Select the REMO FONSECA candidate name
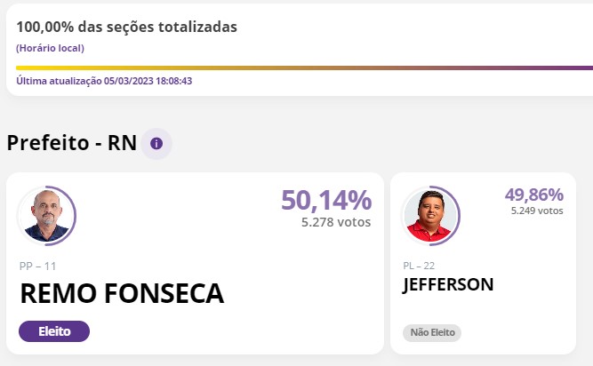The width and height of the screenshot is (593, 366). click(x=122, y=293)
